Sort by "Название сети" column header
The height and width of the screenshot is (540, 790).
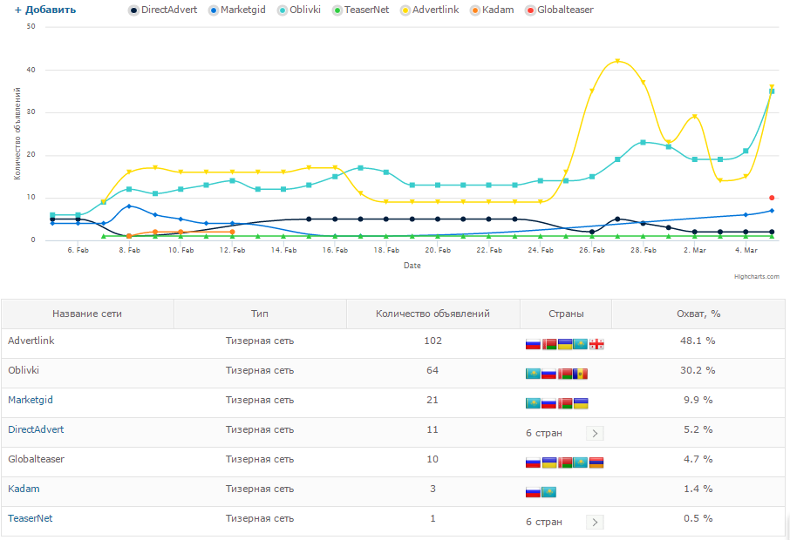[x=87, y=314]
